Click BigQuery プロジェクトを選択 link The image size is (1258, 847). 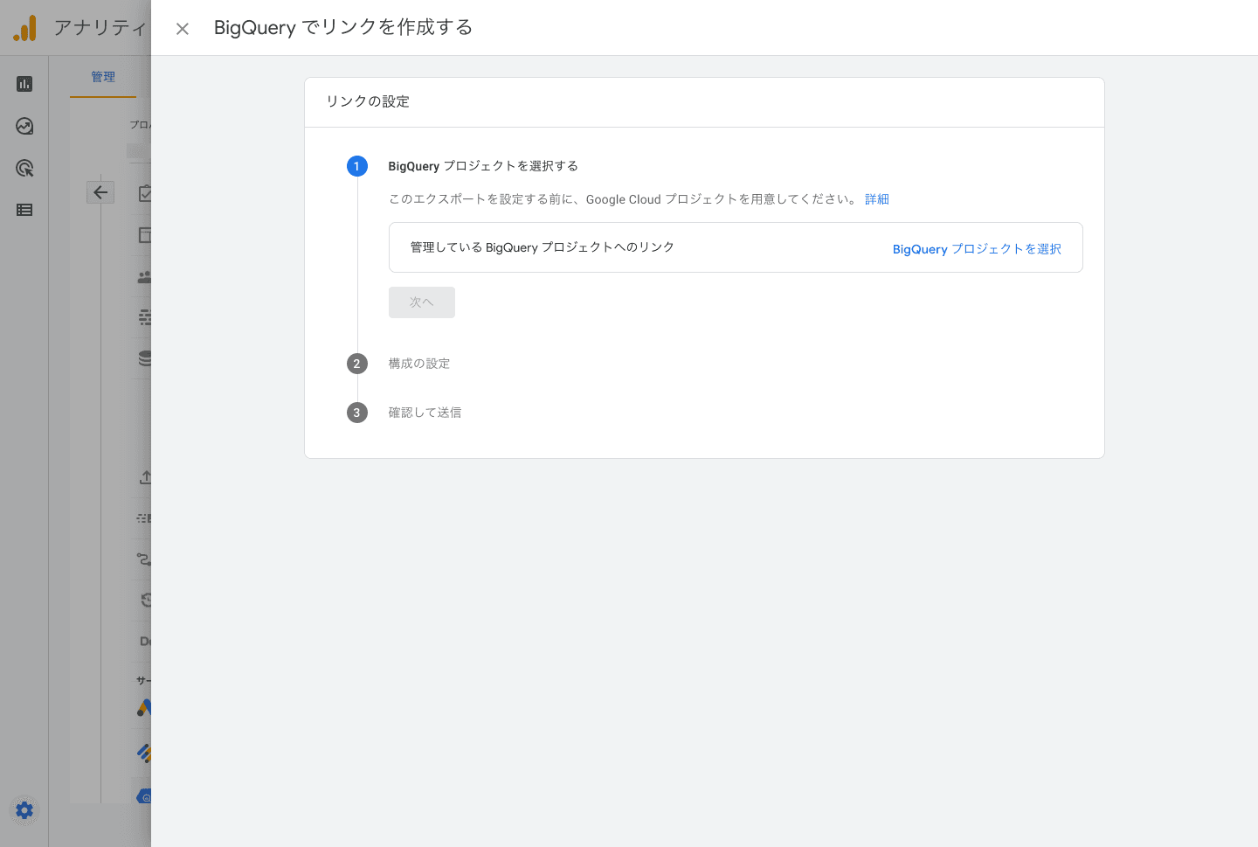click(x=976, y=249)
